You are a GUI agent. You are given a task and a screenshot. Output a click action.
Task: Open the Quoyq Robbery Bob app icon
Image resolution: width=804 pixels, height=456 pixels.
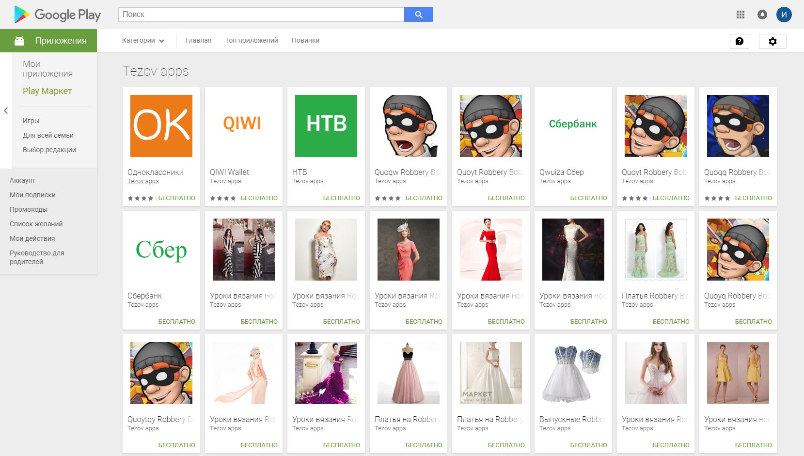click(x=738, y=250)
